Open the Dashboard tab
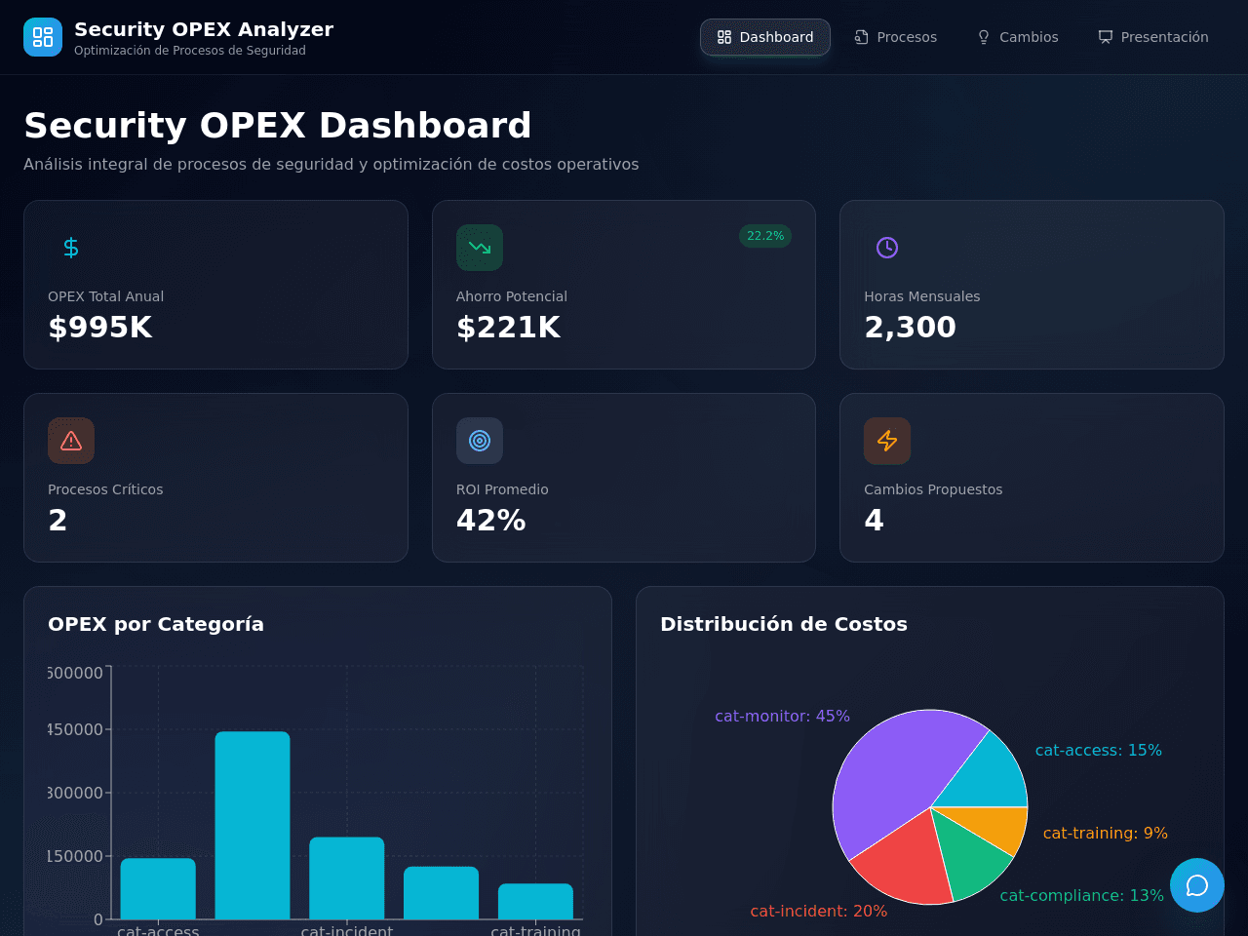This screenshot has width=1248, height=936. coord(765,37)
